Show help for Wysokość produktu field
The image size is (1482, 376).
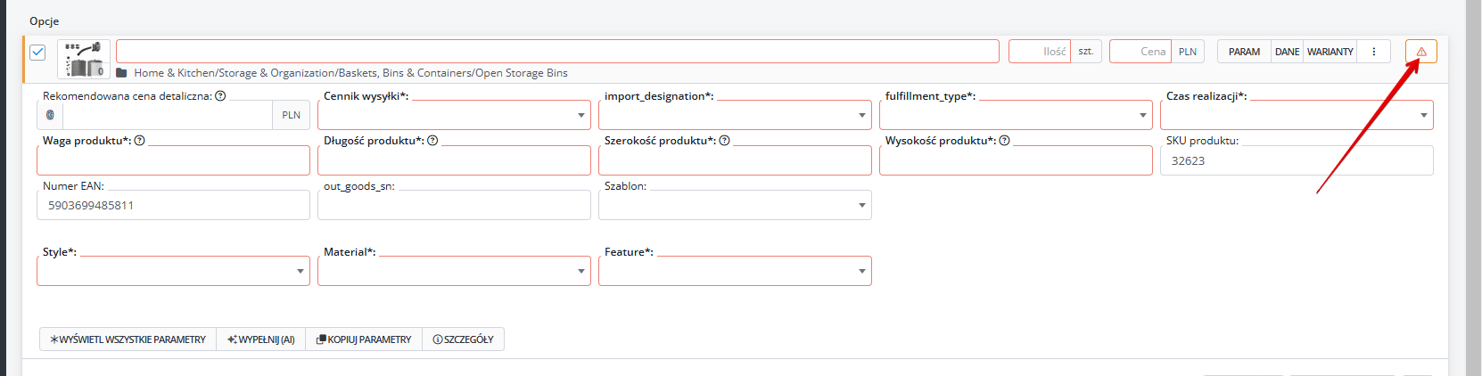tap(1004, 141)
